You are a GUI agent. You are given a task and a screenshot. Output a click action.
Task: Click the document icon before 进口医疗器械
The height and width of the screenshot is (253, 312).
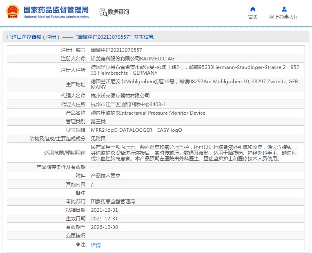9,37
